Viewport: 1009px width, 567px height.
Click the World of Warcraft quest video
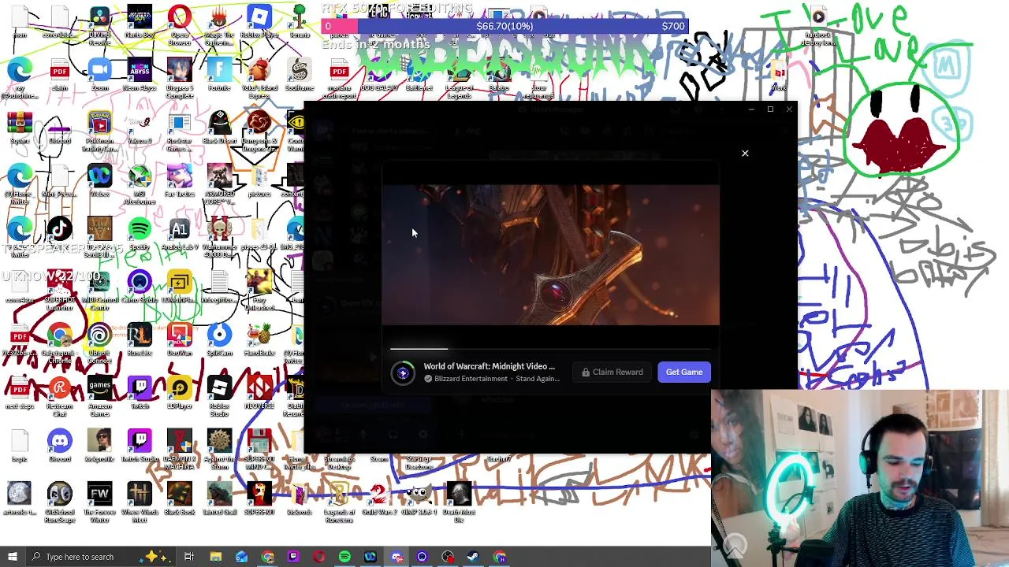tap(550, 255)
